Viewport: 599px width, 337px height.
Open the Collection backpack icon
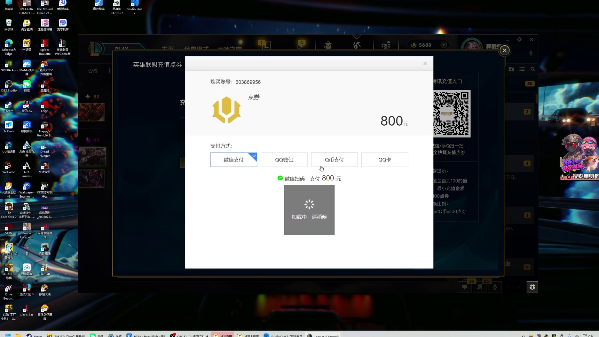(328, 45)
